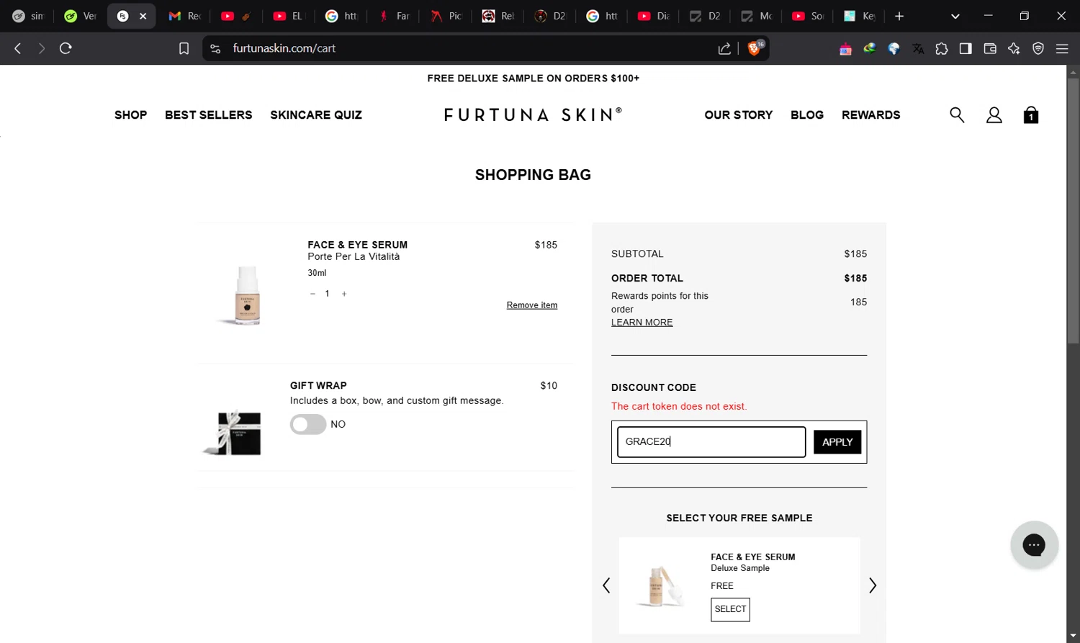Screen dimensions: 1080x643
Task: Click the 'FREE DELUXE SAMPLE ON ORDERS $100+' banner
Action: [x=534, y=78]
